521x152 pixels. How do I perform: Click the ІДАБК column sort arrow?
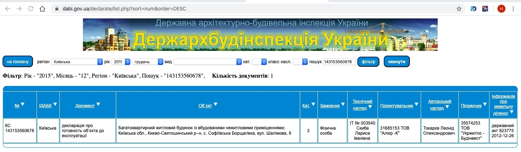55,104
